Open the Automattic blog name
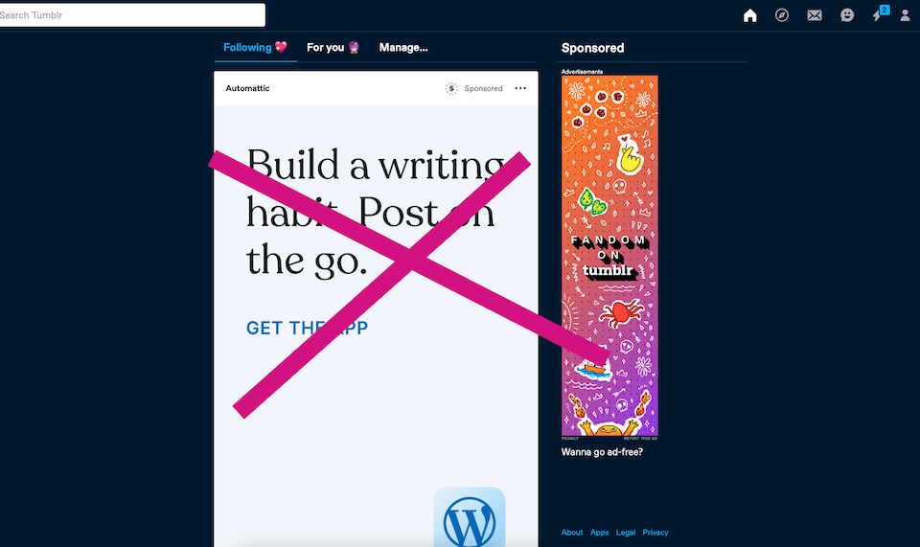The image size is (920, 547). tap(247, 88)
